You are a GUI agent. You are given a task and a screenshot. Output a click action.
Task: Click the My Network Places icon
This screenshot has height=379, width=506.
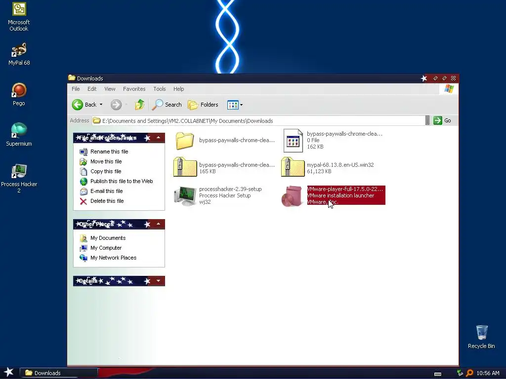tap(83, 258)
